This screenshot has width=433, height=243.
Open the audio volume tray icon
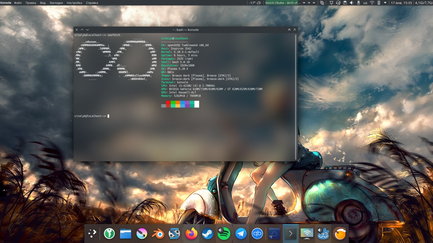pyautogui.click(x=351, y=3)
